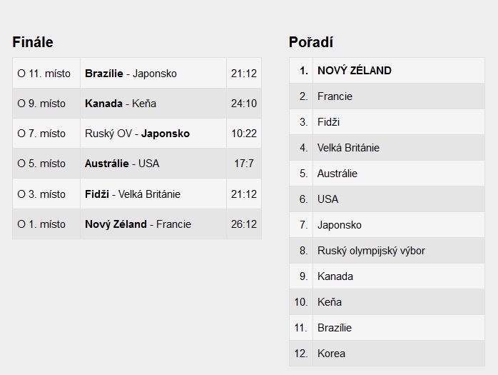This screenshot has height=375, width=498.
Task: Click Korea in the ranking table
Action: (x=332, y=354)
